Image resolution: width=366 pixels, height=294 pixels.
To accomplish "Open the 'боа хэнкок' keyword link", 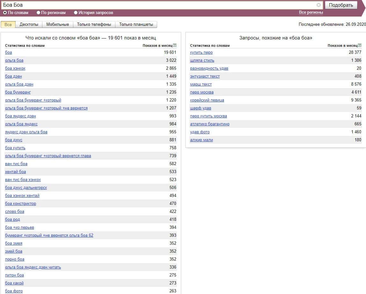I will 15,68.
